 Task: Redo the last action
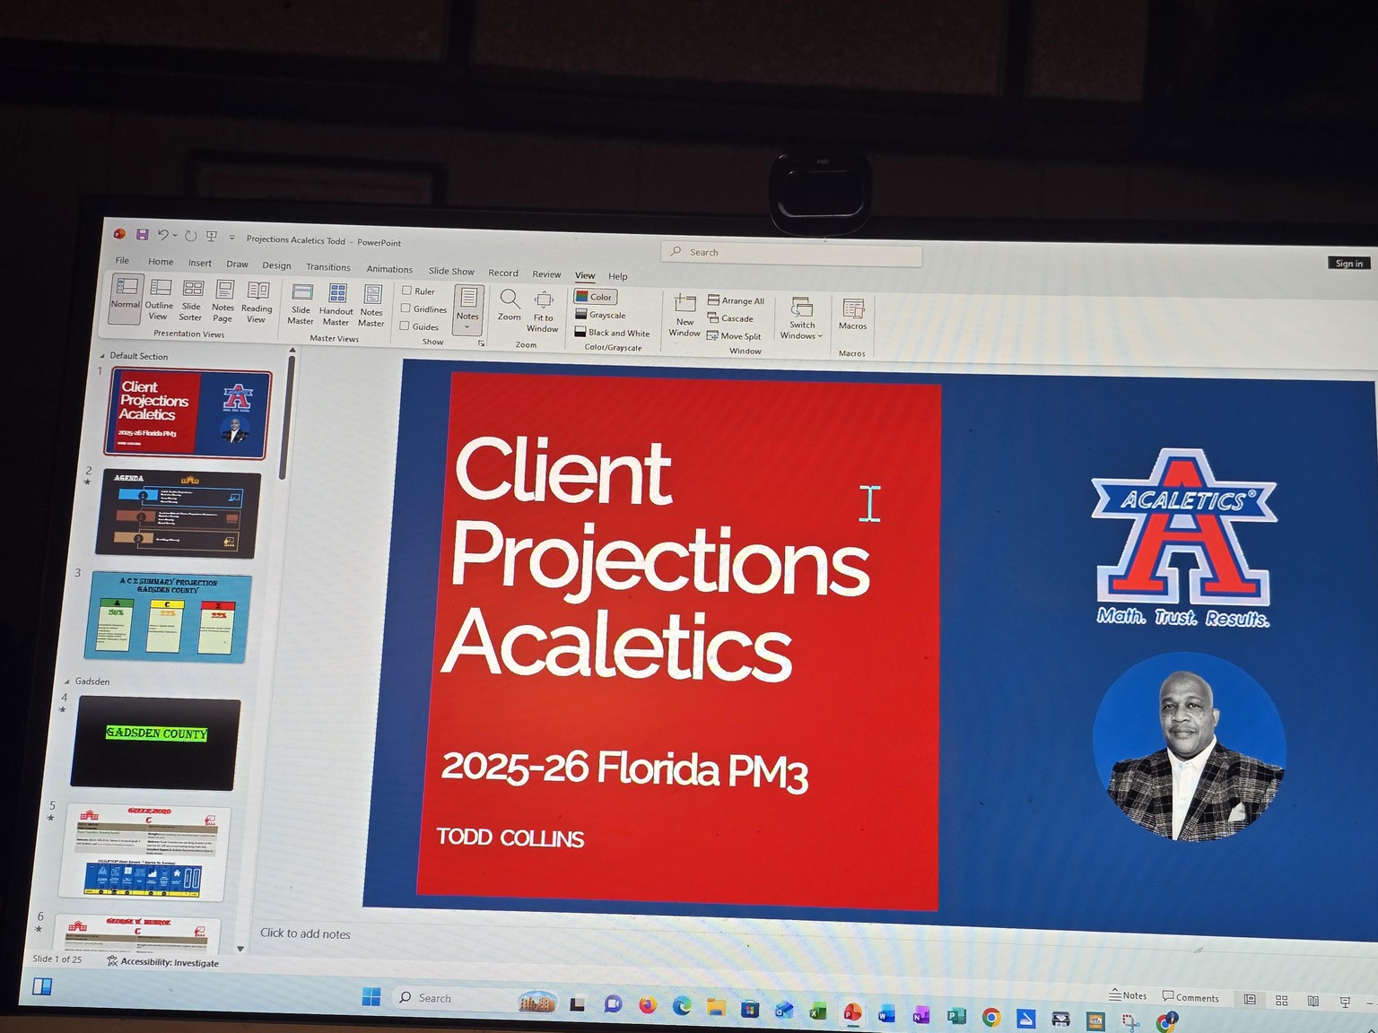click(x=190, y=236)
